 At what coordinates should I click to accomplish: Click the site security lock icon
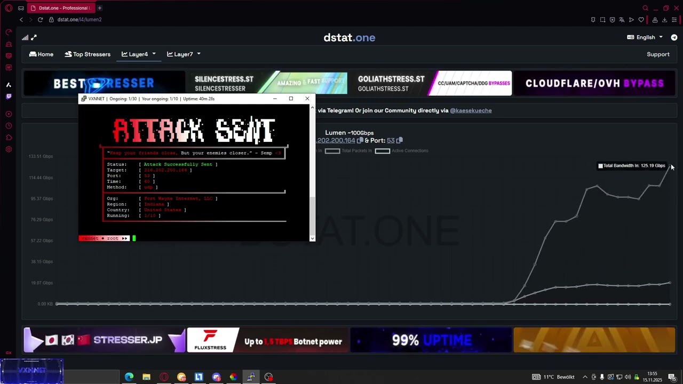(52, 20)
